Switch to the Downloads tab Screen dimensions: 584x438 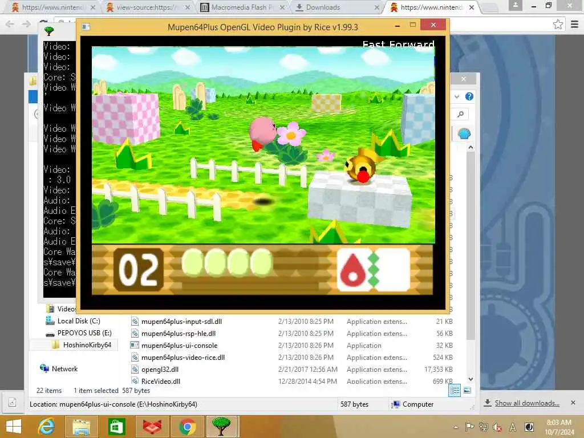click(323, 7)
